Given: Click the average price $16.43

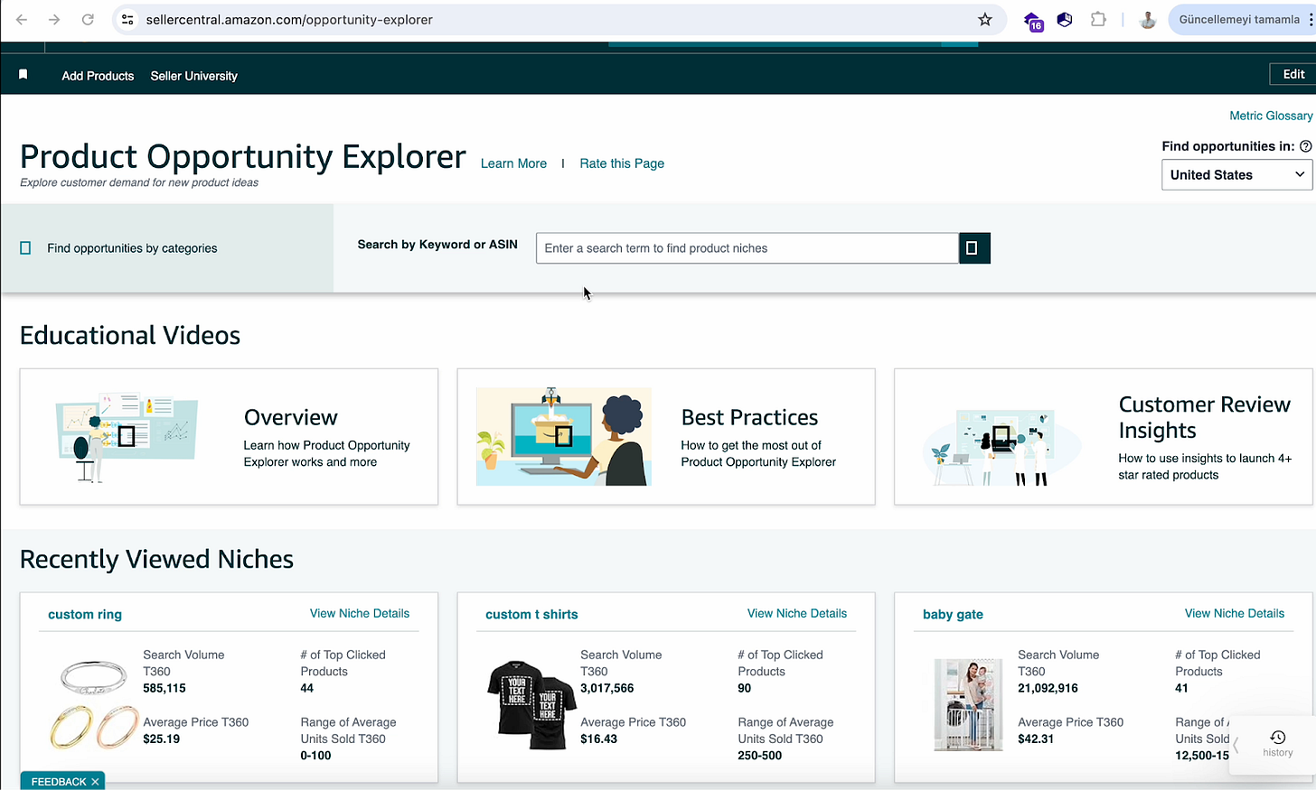Looking at the screenshot, I should (x=599, y=739).
